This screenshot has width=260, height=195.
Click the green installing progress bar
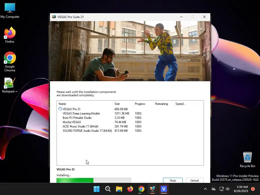(x=94, y=180)
